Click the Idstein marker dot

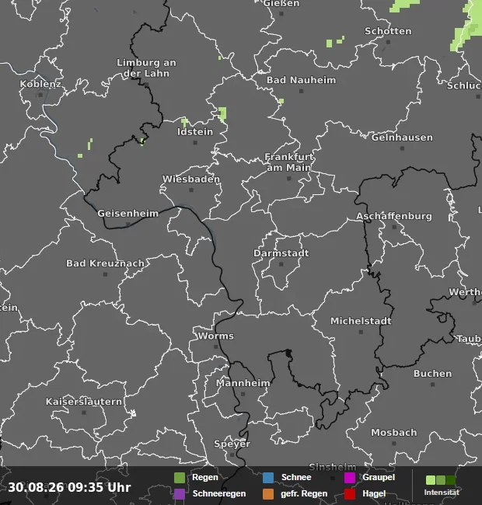point(195,143)
